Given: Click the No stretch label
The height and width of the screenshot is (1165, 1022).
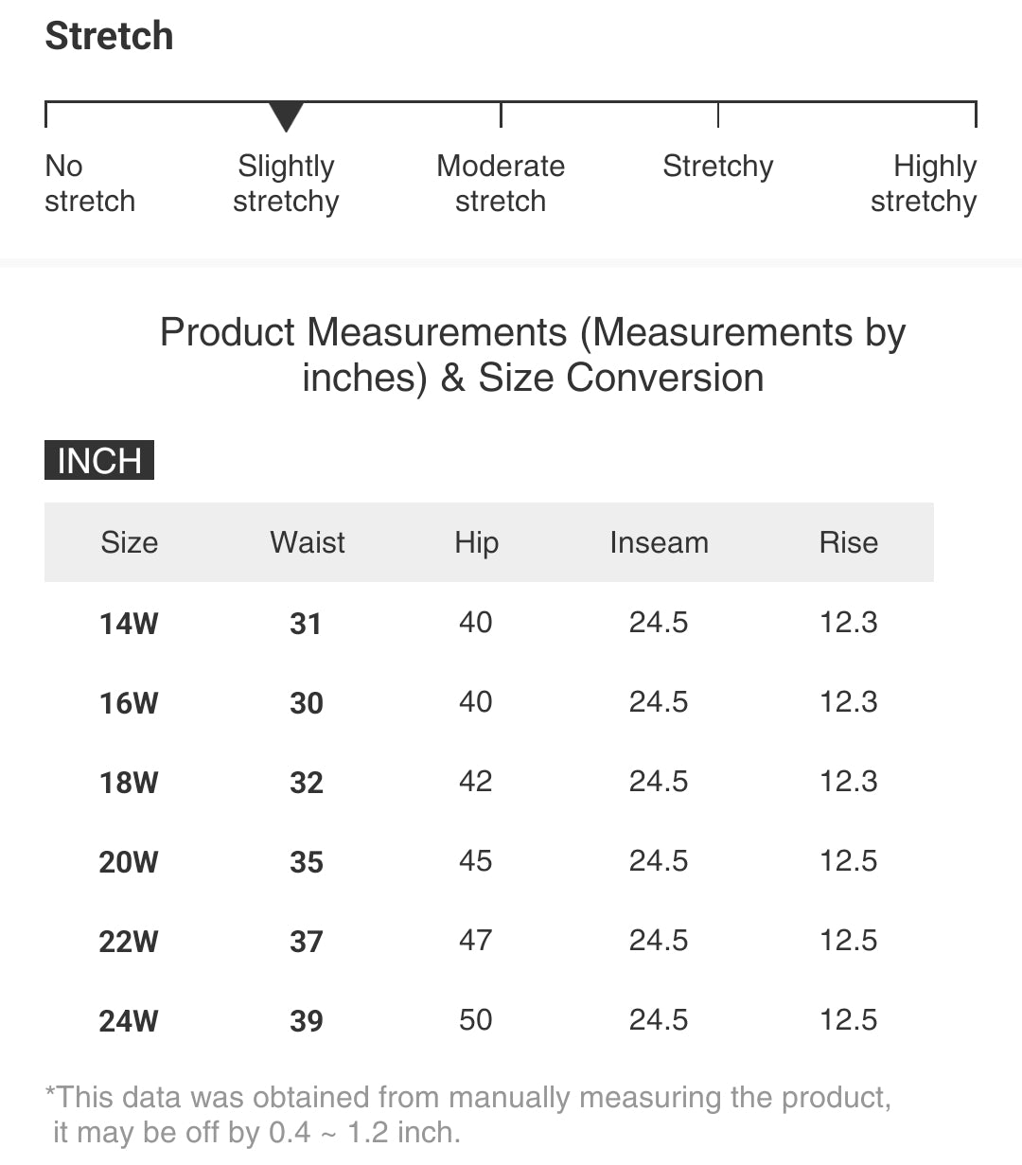Looking at the screenshot, I should click(90, 184).
